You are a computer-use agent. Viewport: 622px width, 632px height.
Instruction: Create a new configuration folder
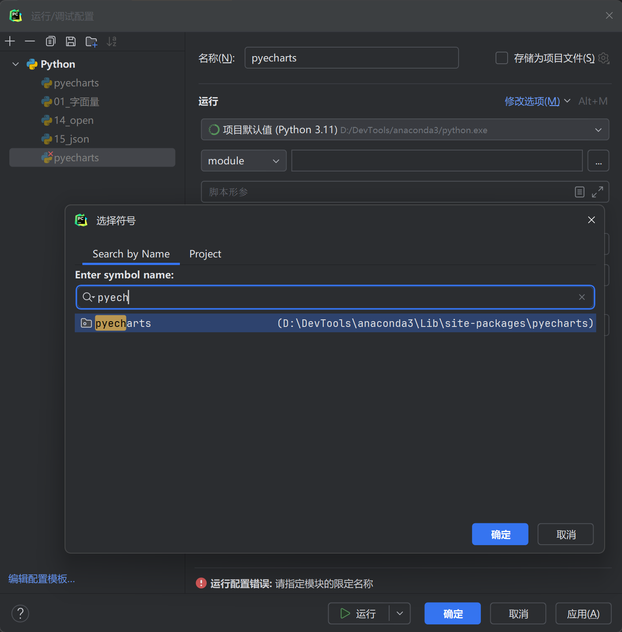click(x=91, y=41)
